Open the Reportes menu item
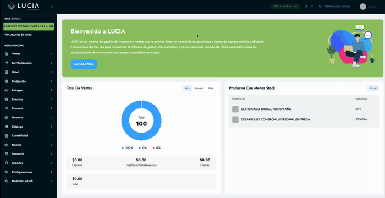The height and width of the screenshot is (198, 385). point(29,163)
